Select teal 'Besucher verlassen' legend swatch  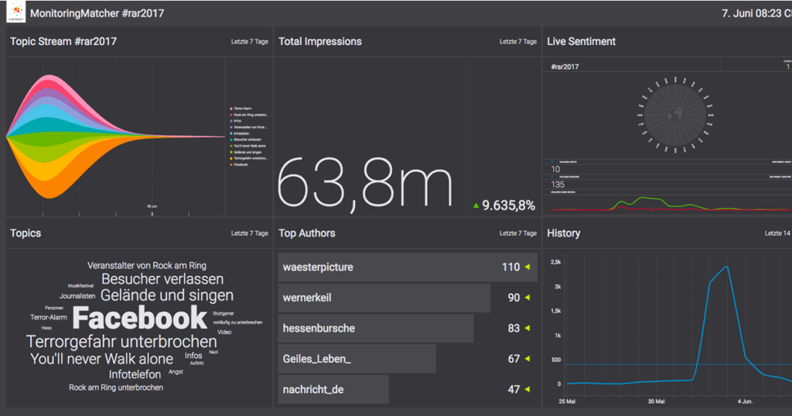(231, 140)
